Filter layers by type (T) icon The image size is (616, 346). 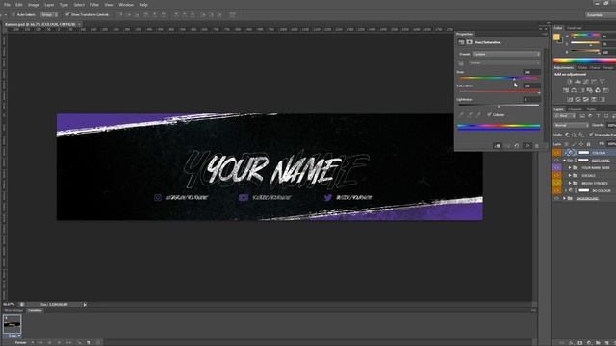pos(598,116)
